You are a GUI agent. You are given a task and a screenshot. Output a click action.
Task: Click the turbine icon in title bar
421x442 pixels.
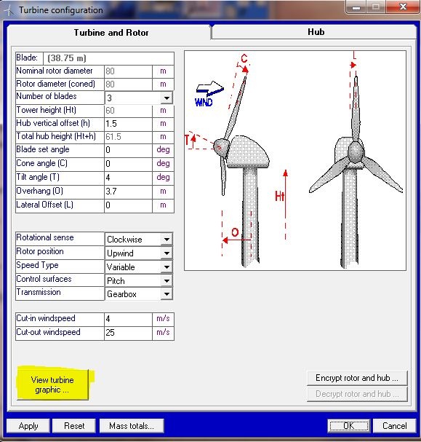click(9, 10)
